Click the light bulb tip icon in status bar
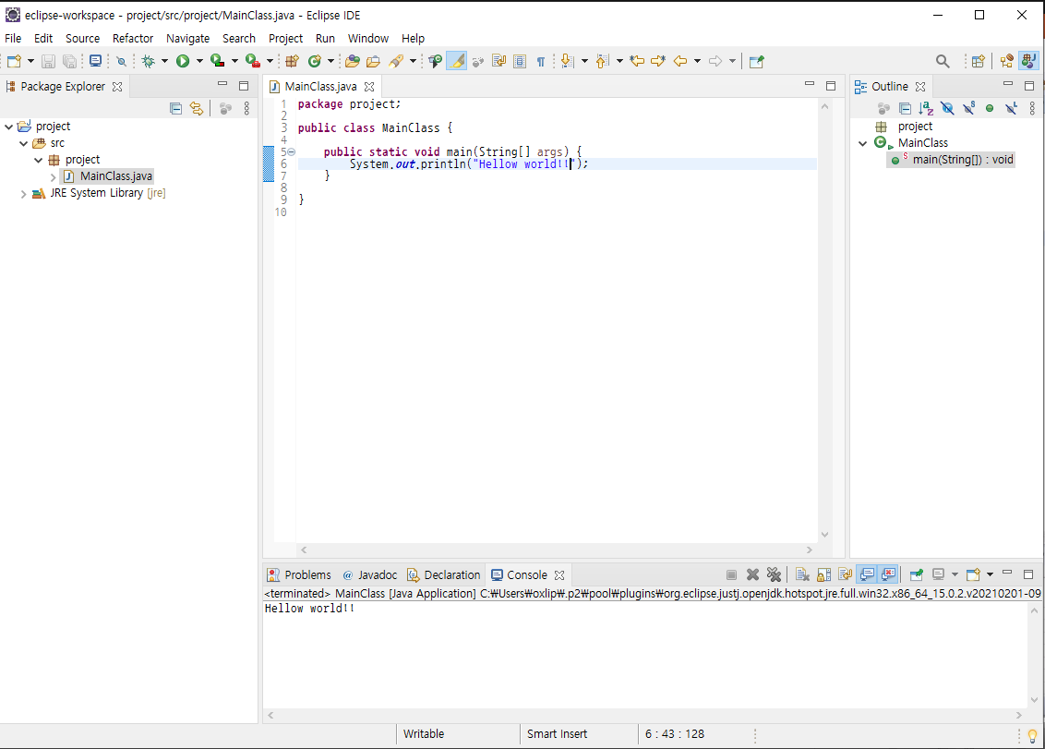This screenshot has width=1045, height=749. click(1032, 736)
